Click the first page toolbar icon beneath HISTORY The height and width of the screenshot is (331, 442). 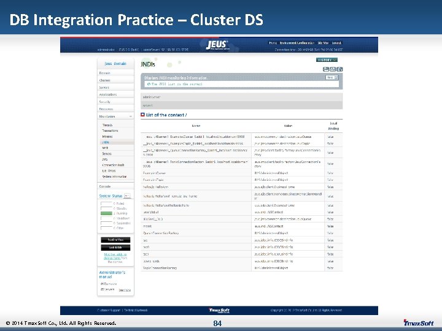point(325,69)
